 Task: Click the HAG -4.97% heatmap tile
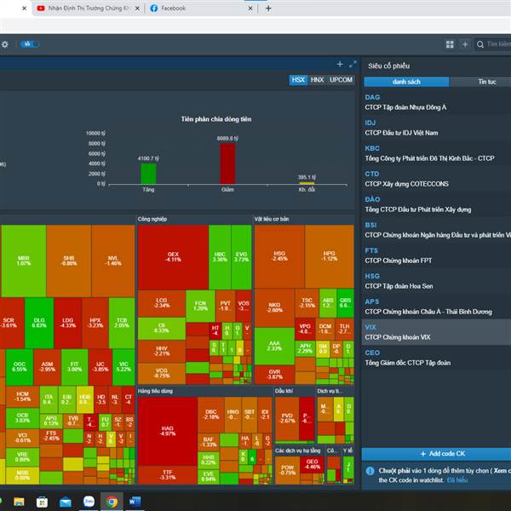(168, 431)
